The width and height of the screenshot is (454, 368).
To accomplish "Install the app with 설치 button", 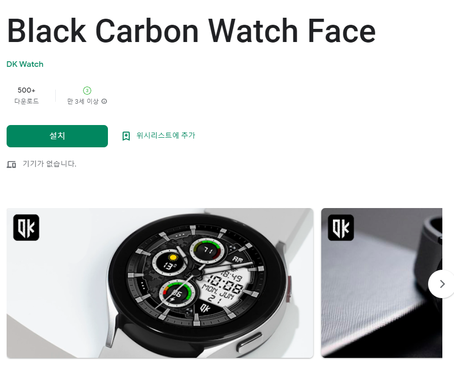I will (57, 136).
